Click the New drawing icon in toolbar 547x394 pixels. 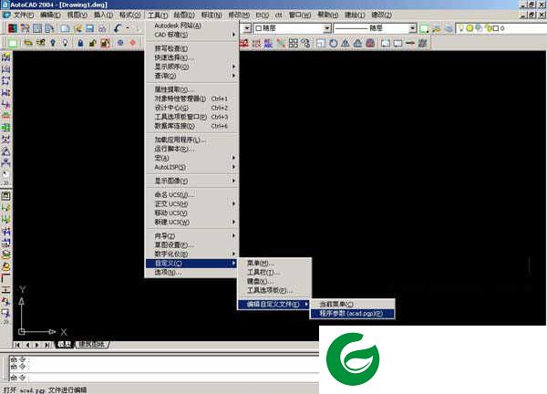[66, 28]
